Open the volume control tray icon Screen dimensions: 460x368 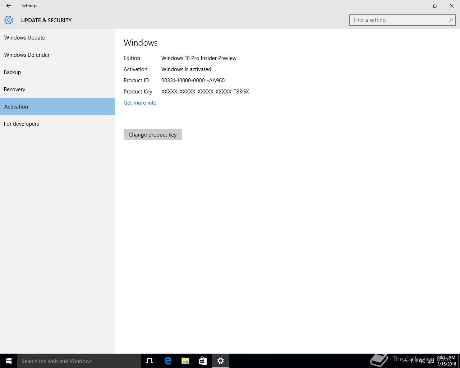pos(422,361)
